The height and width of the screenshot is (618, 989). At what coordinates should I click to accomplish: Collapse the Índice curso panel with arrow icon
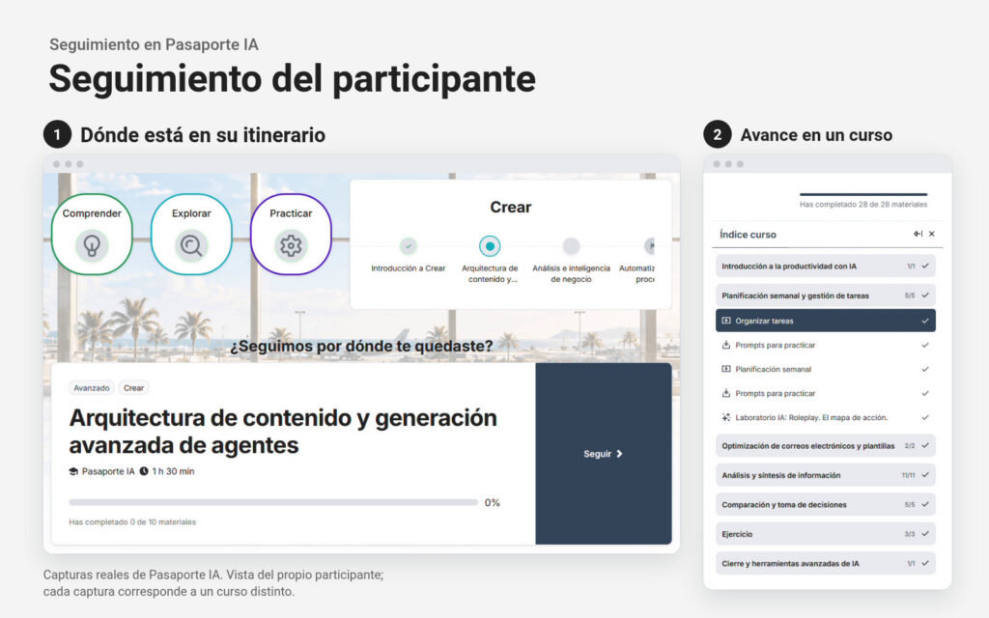tap(918, 234)
